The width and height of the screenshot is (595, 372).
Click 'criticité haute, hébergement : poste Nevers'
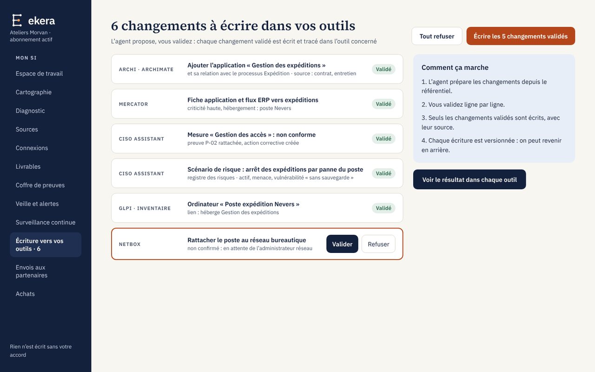[x=239, y=108]
